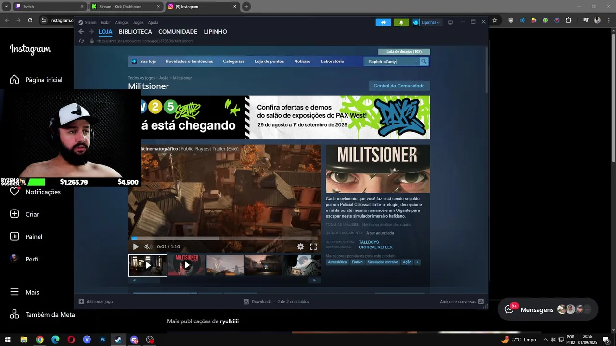Reload the Steam store page
The image size is (616, 346).
(81, 41)
